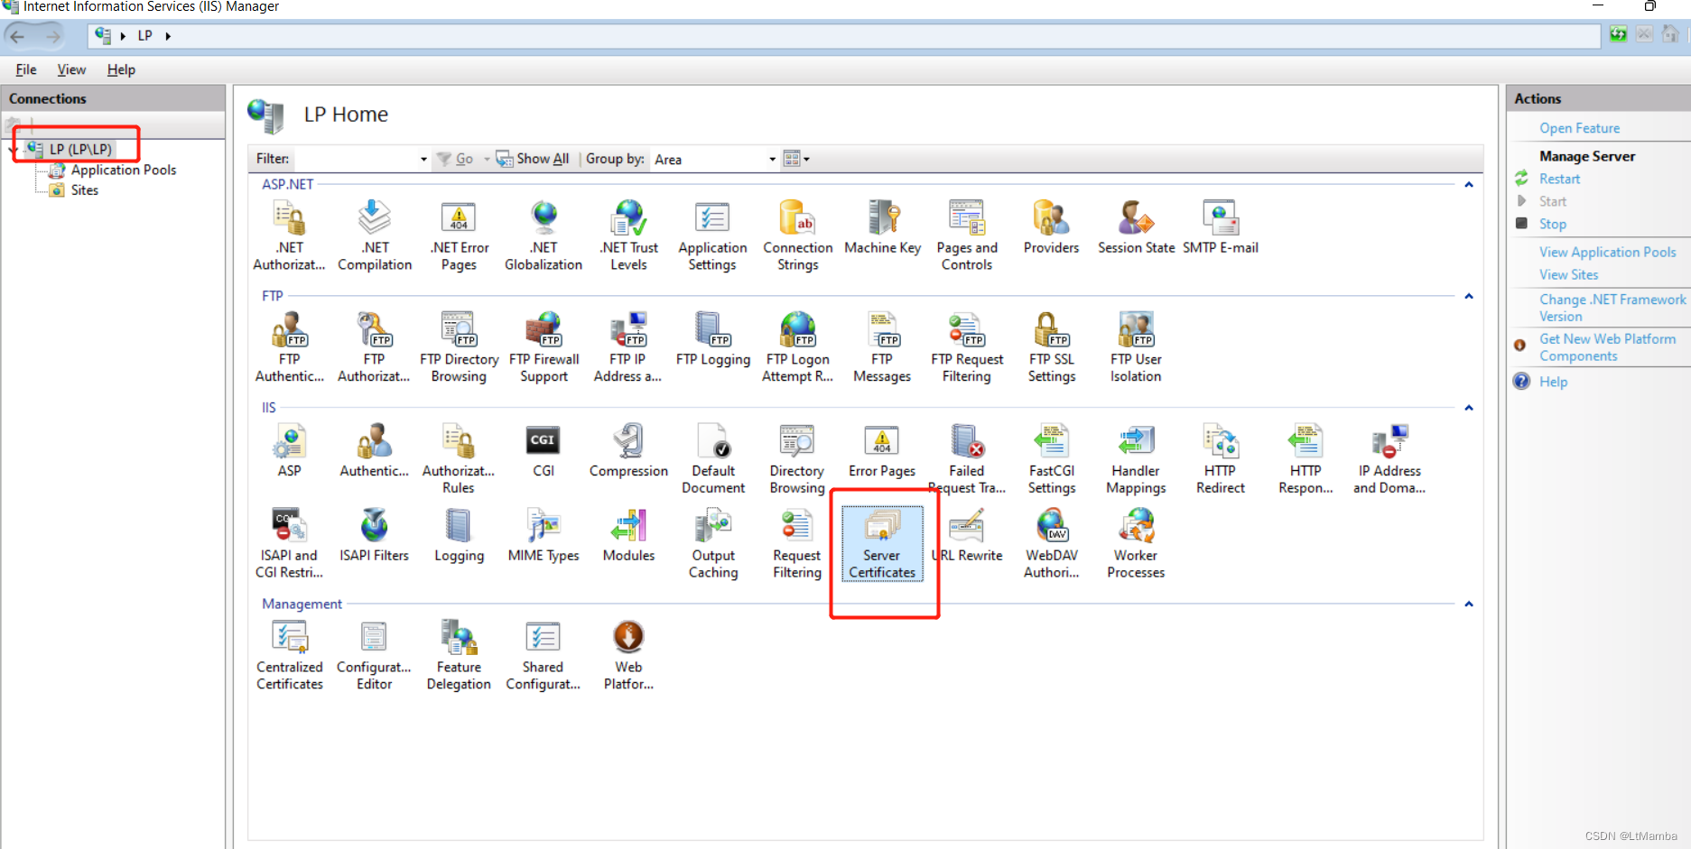
Task: Click the View Sites link
Action: click(x=1568, y=274)
